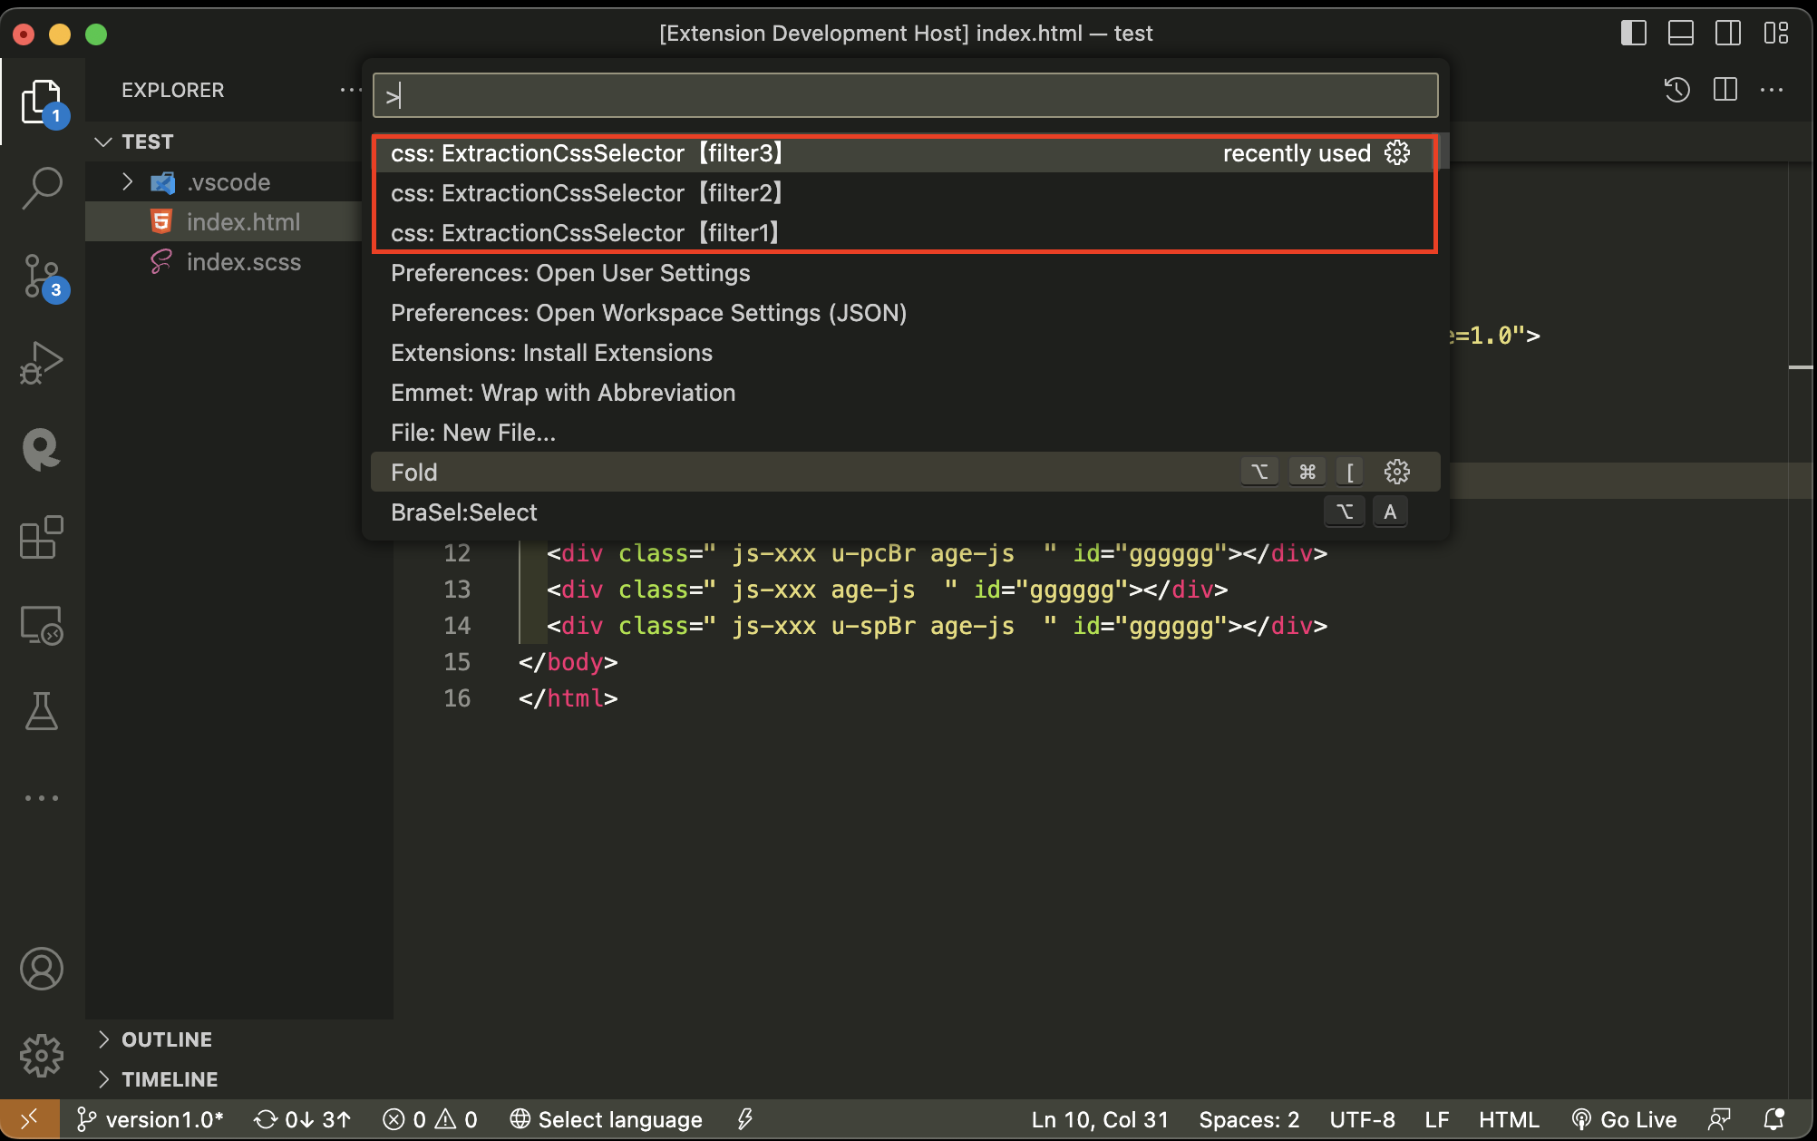Toggle the secondary side bar button
The image size is (1817, 1141).
1727,34
